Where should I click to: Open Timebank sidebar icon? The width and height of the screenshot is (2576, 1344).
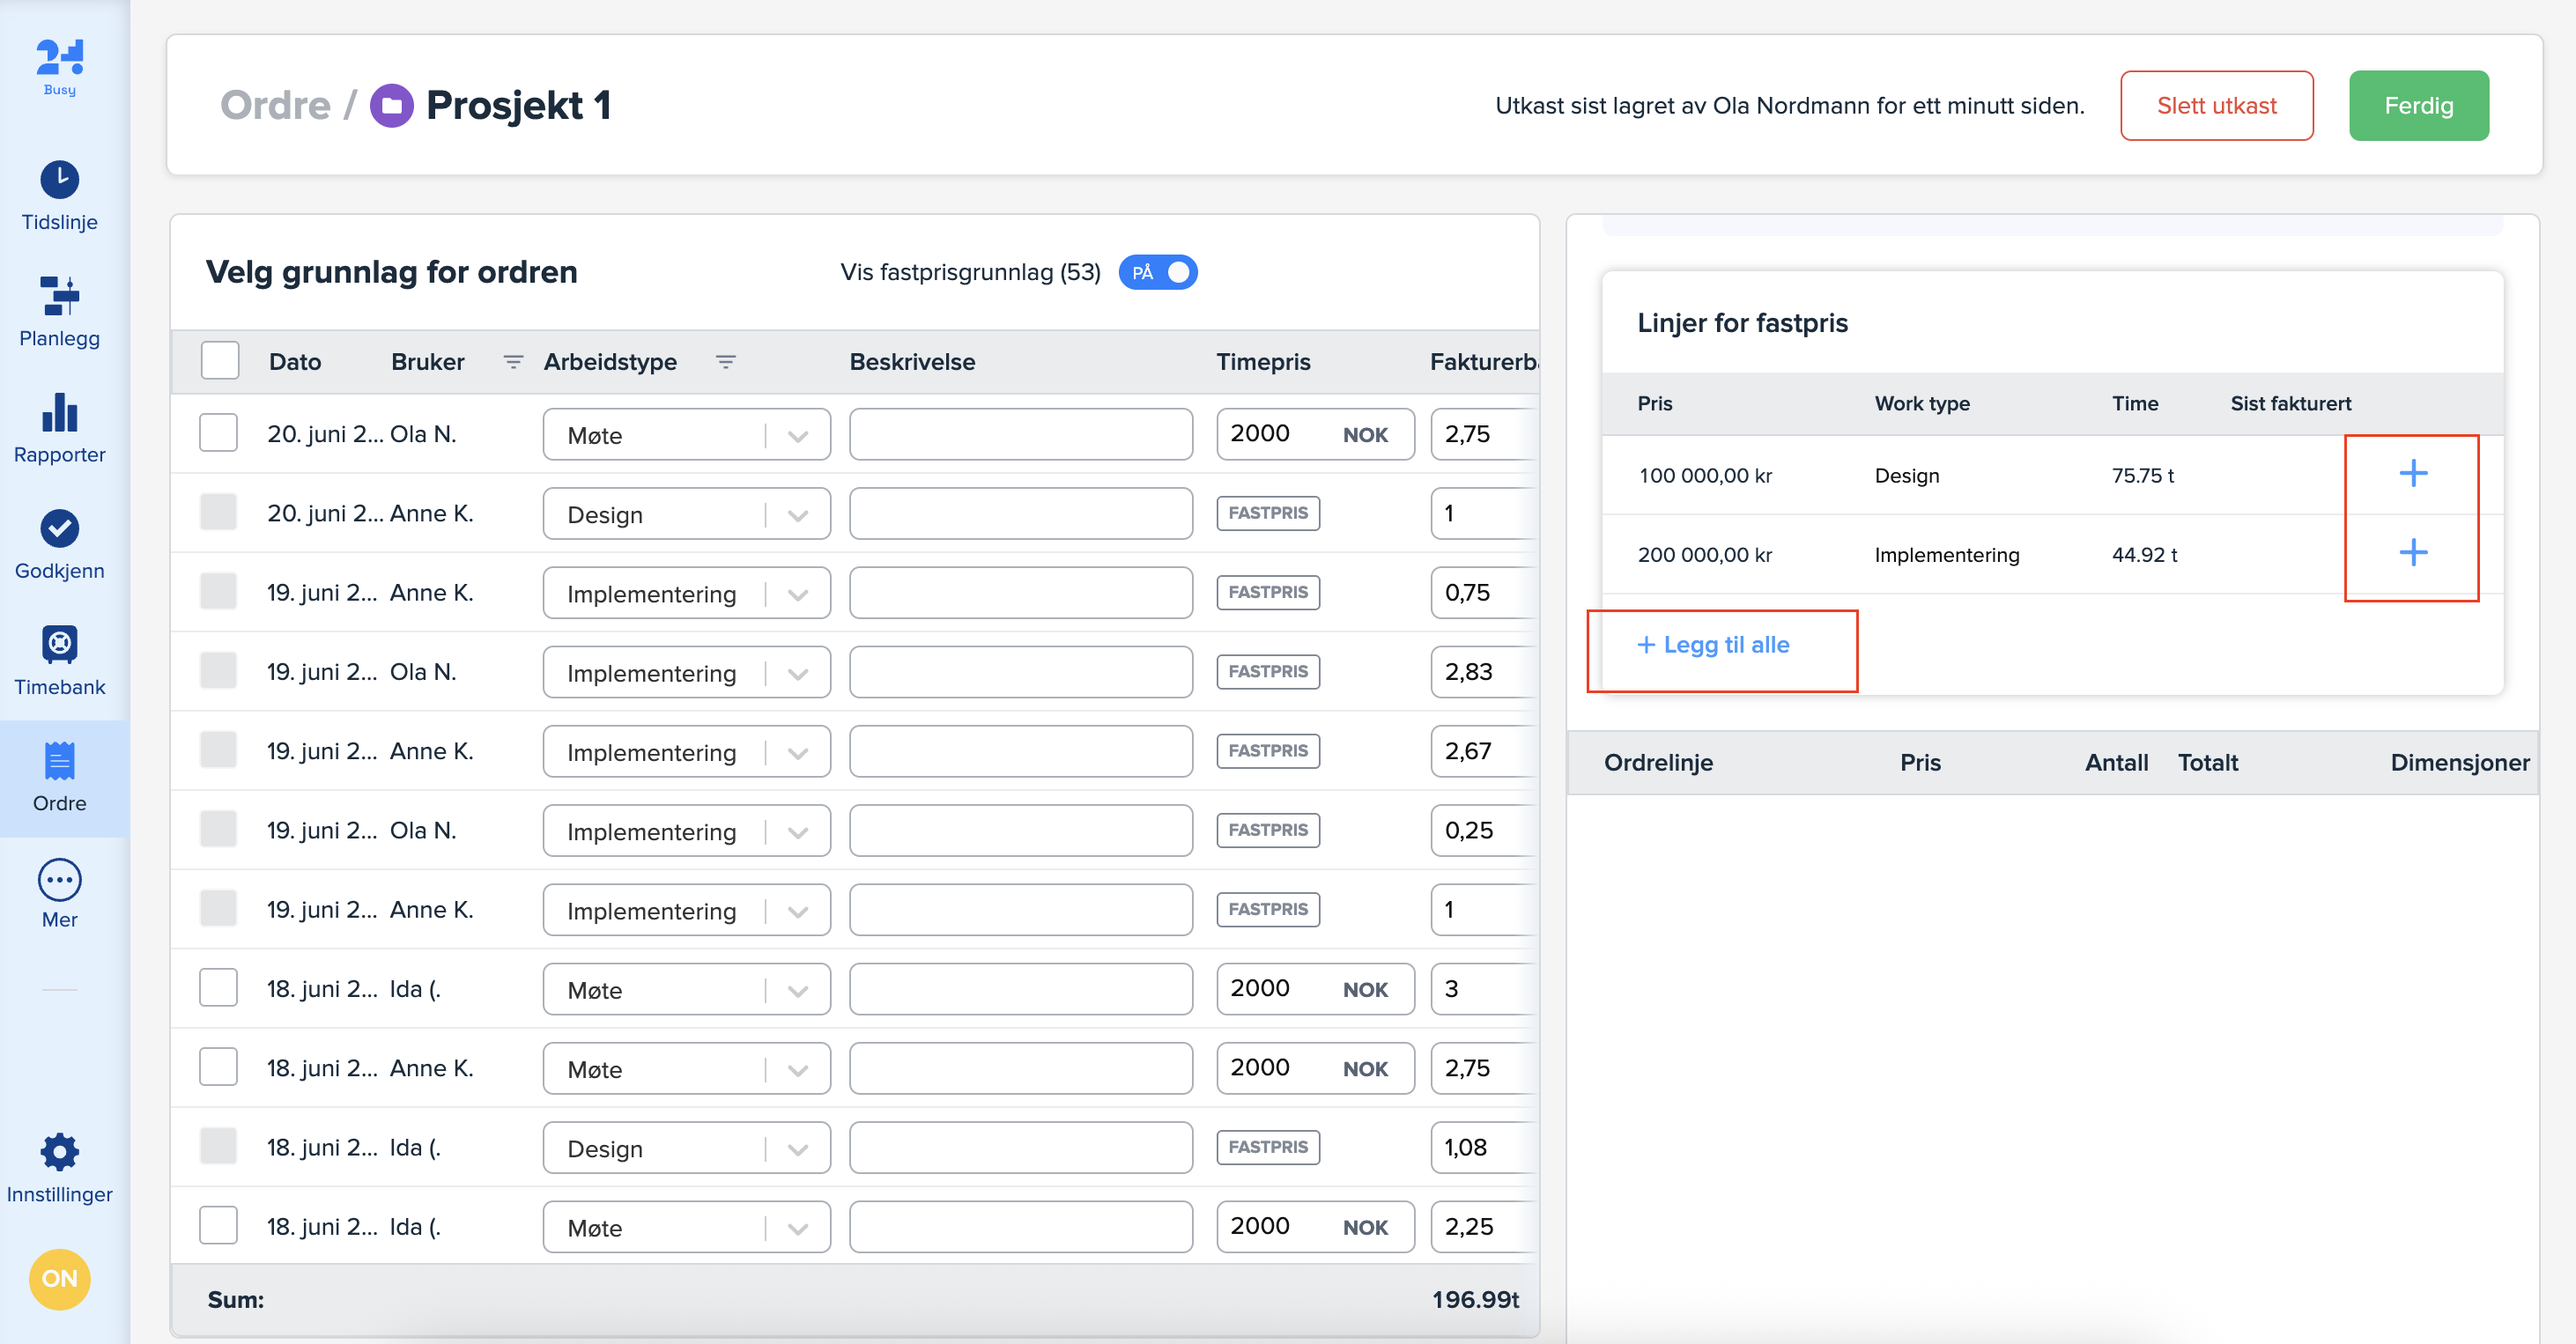coord(59,645)
